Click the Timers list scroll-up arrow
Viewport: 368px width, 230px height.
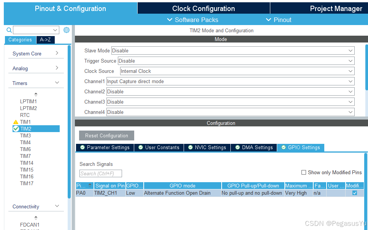point(36,95)
